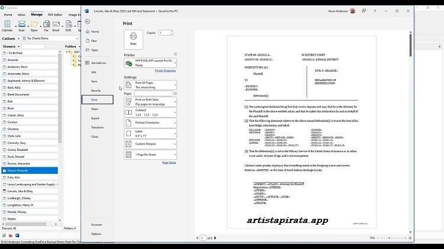Click the Drawers search field
The width and height of the screenshot is (444, 249).
click(x=33, y=46)
